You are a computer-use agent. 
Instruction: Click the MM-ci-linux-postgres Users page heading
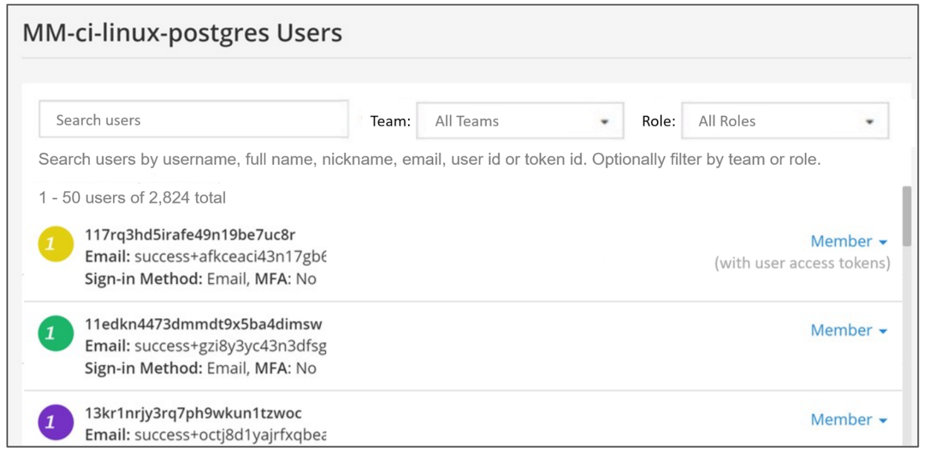pyautogui.click(x=182, y=33)
